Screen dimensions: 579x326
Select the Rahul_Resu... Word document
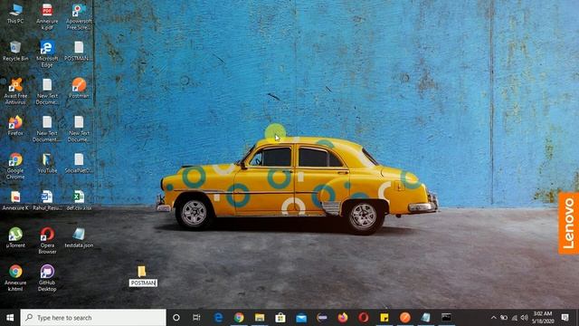(47, 200)
